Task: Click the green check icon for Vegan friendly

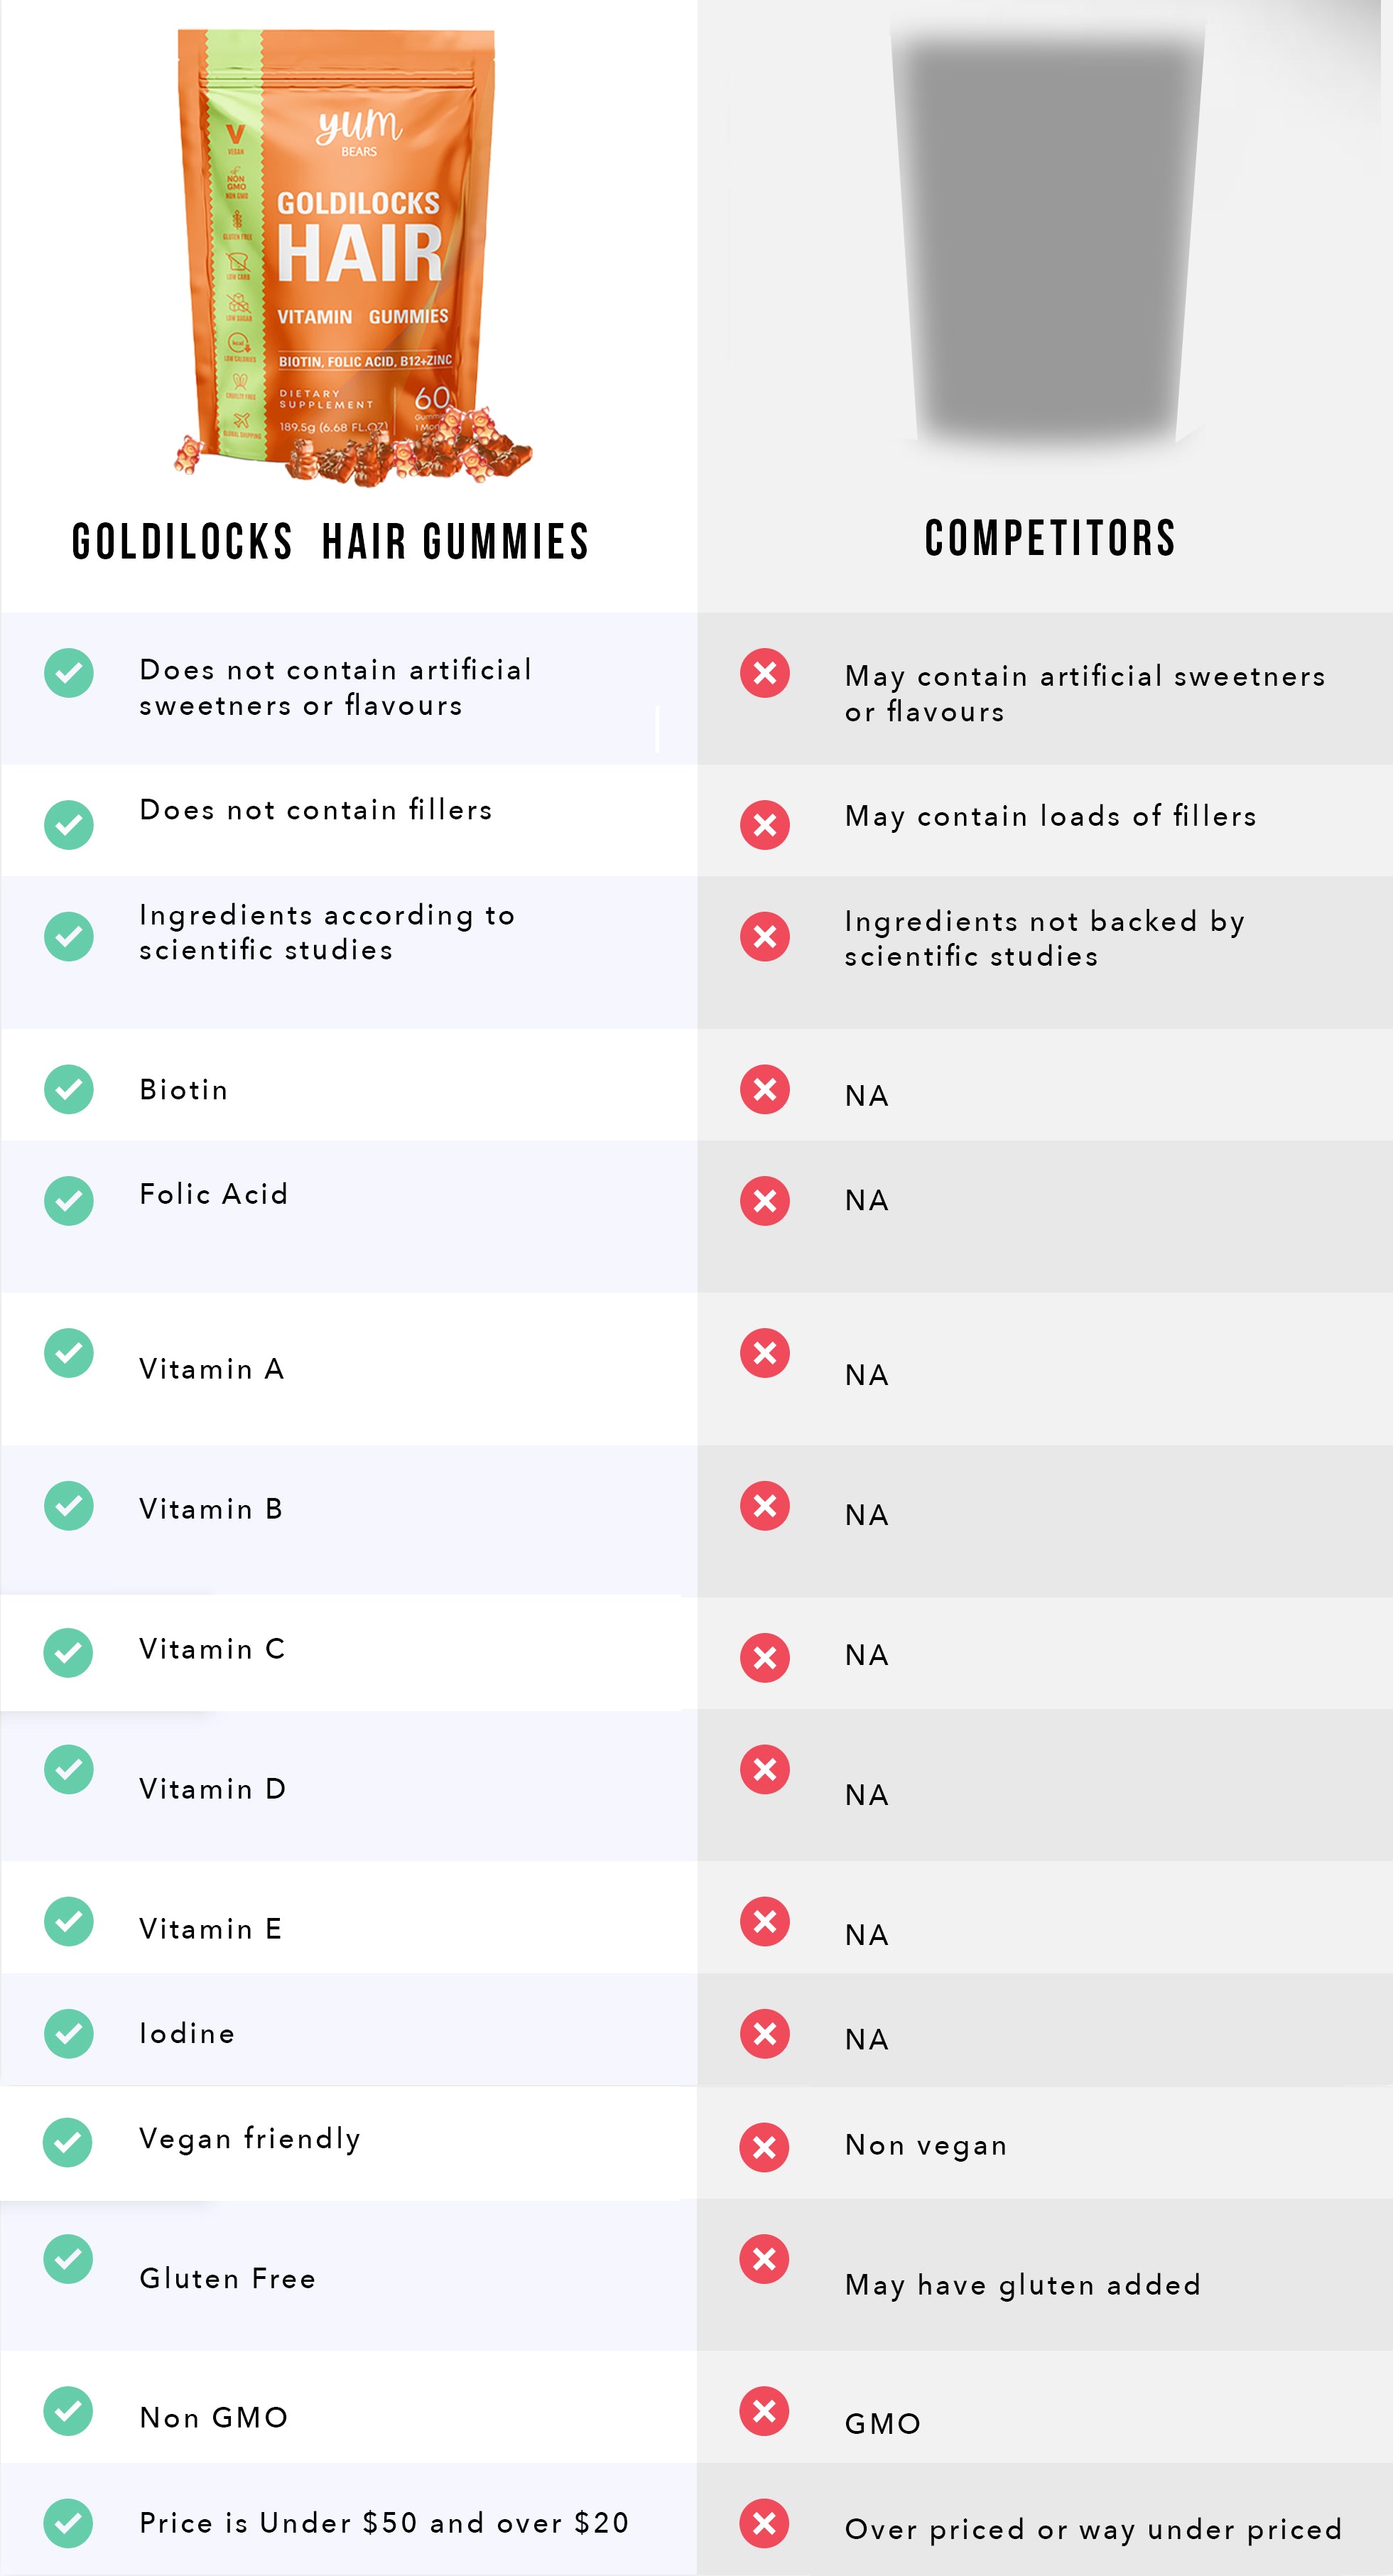Action: tap(69, 2142)
